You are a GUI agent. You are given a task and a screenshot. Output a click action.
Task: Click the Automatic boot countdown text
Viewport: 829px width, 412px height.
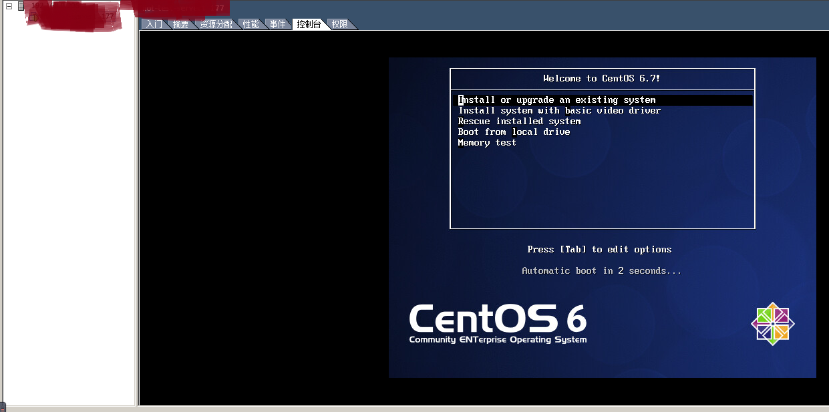601,271
